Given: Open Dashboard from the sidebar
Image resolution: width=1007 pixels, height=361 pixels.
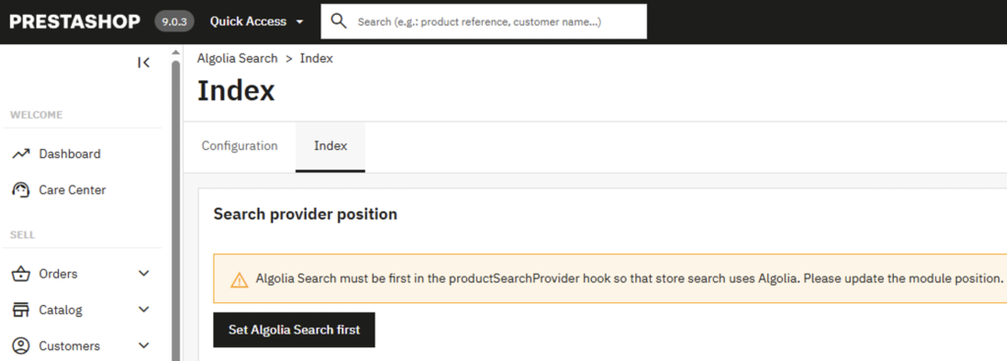Looking at the screenshot, I should 70,154.
